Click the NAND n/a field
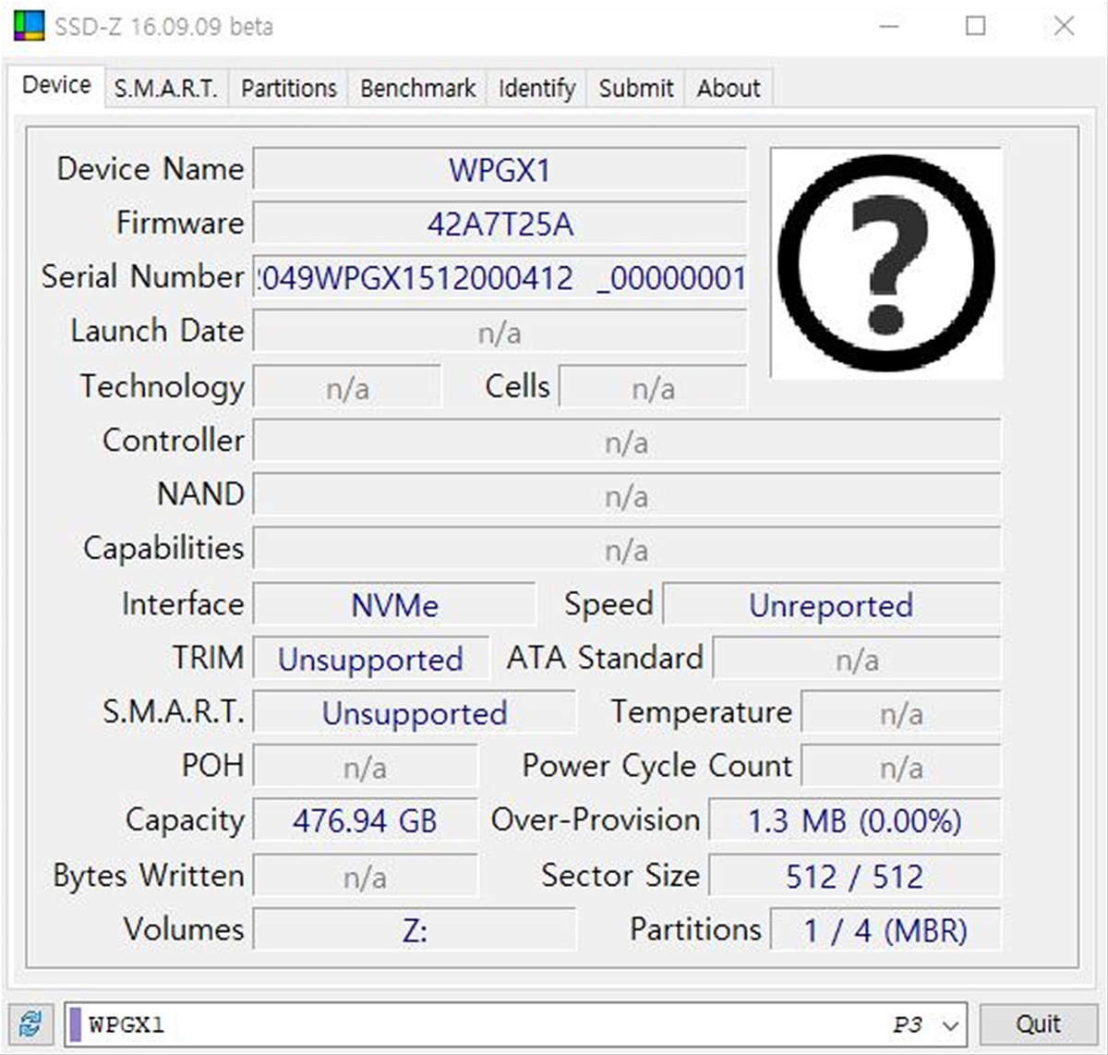 tap(627, 496)
